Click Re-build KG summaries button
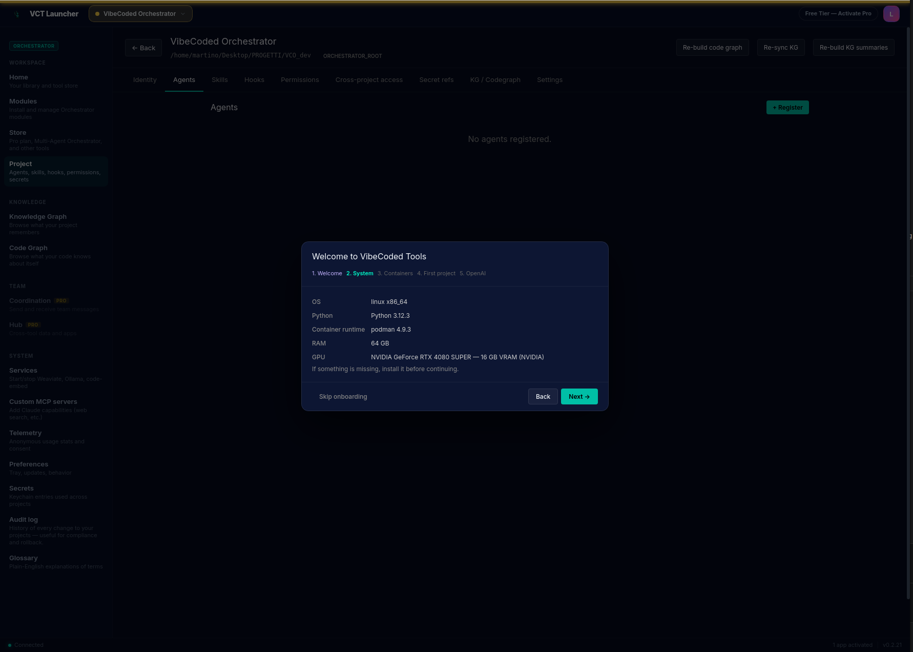This screenshot has height=652, width=913. (x=854, y=48)
